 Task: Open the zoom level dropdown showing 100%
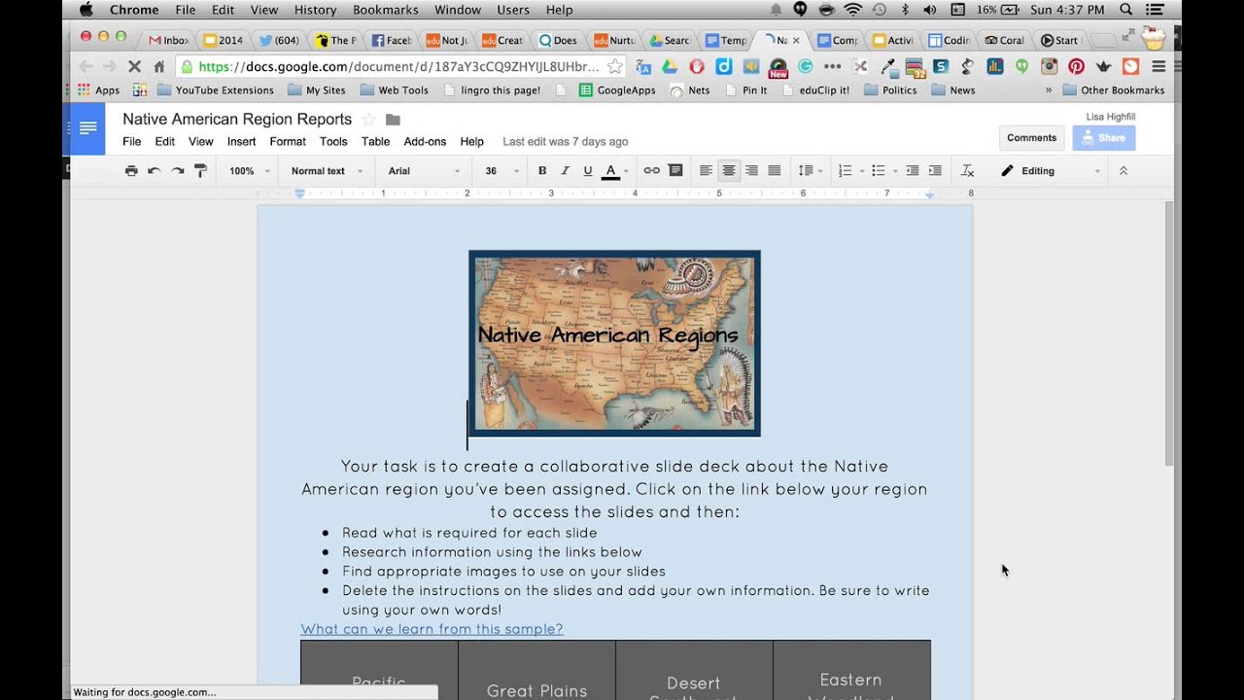coord(248,171)
